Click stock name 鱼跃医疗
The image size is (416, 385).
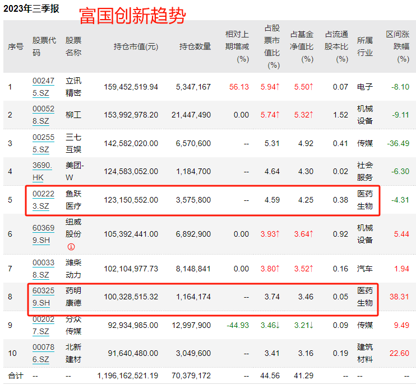[x=73, y=200]
